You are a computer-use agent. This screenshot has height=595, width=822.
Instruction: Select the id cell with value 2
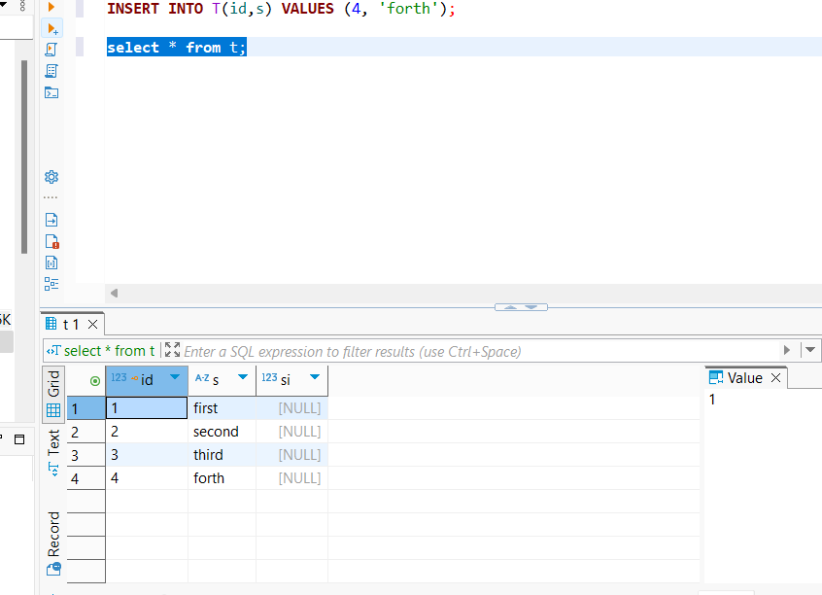pos(147,432)
